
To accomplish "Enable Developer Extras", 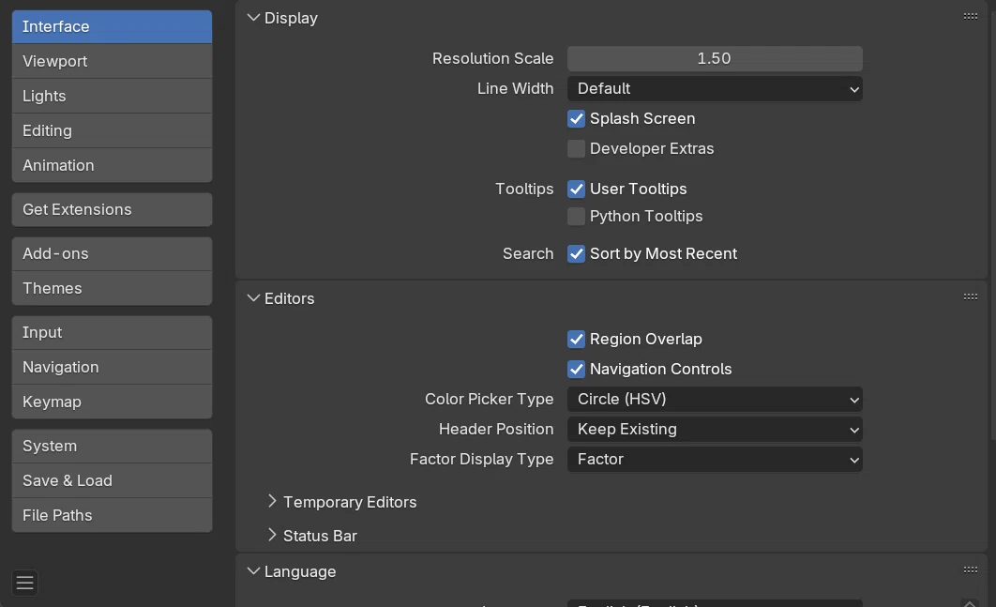I will [x=576, y=149].
